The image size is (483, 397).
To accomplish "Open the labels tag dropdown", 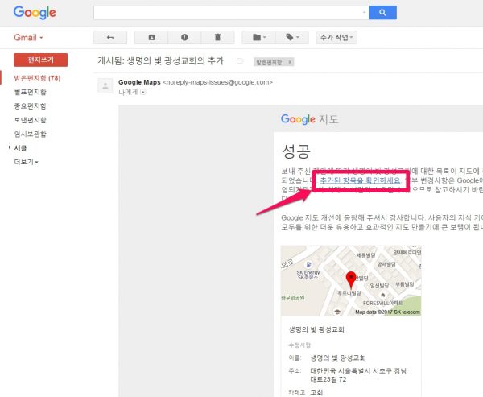I will tap(292, 38).
